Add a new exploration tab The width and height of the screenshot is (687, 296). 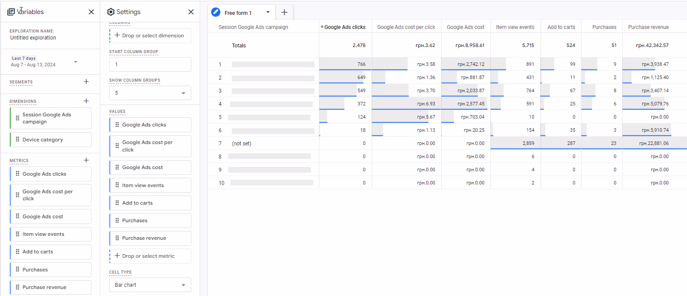coord(284,12)
